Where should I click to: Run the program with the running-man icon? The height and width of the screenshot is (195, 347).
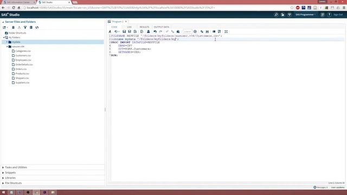tap(110, 31)
